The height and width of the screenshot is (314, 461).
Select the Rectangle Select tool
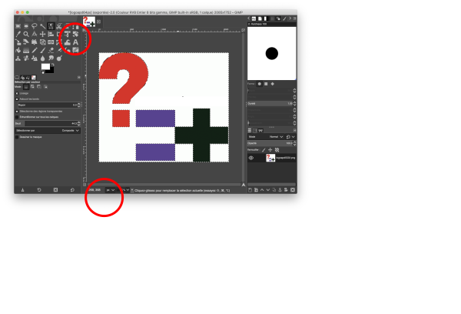pos(18,25)
